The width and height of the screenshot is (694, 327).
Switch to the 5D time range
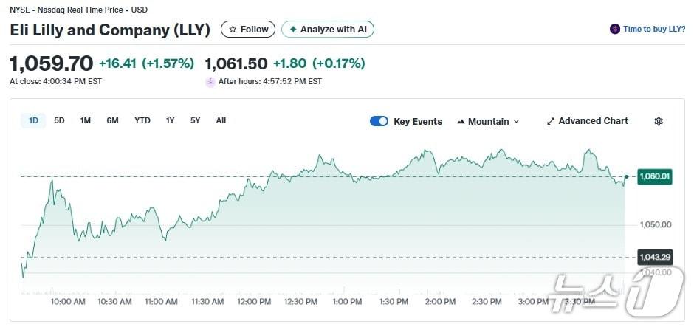pos(60,120)
